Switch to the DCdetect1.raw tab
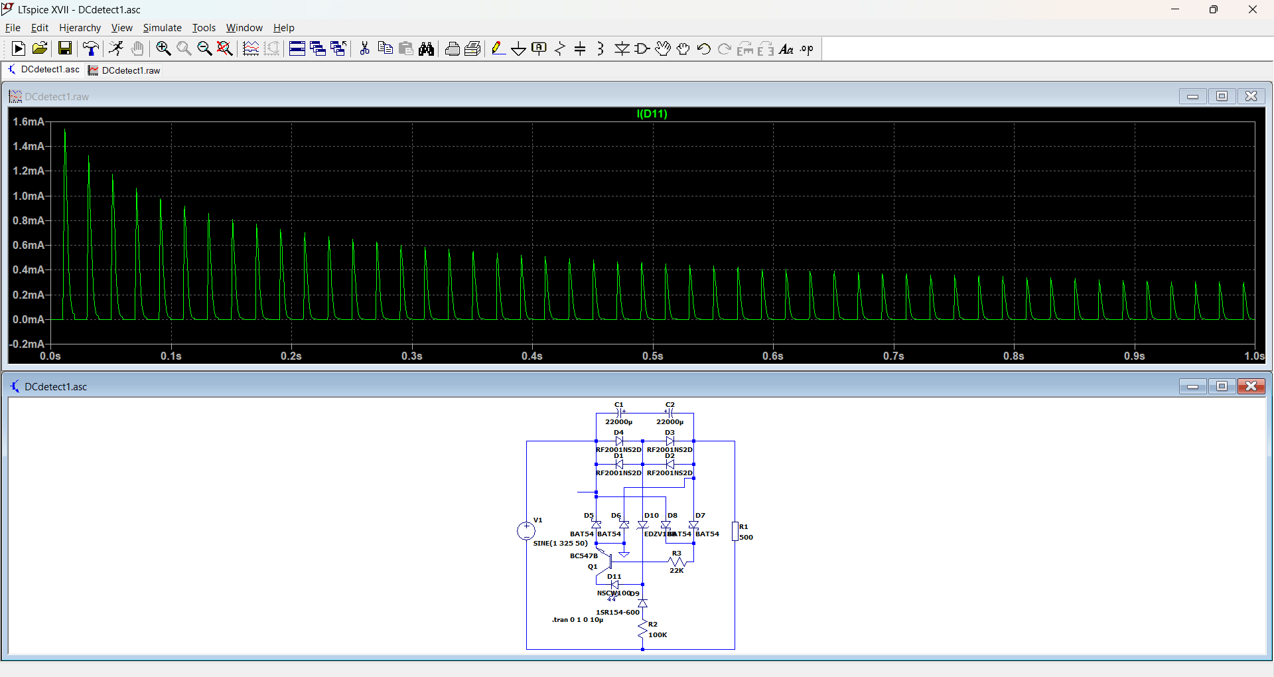 point(125,70)
